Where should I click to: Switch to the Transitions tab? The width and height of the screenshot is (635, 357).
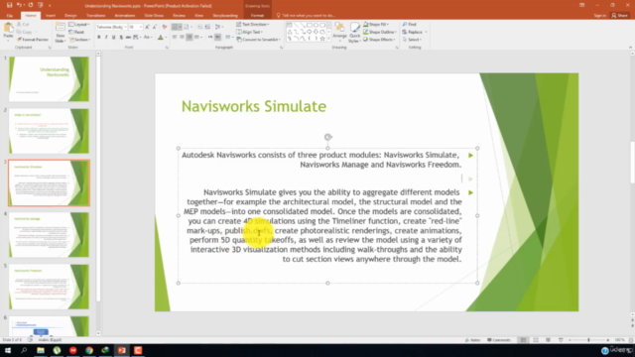tap(95, 16)
